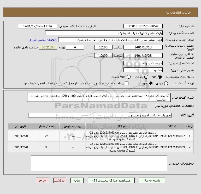Viewport: 201px width, 194px height.
Task: Click the پاسخ به نیاز button
Action: pyautogui.click(x=152, y=180)
